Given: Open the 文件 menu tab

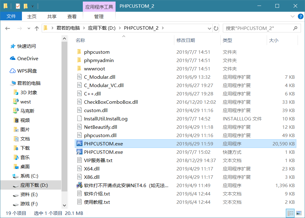Looking at the screenshot, I should coord(11,16).
